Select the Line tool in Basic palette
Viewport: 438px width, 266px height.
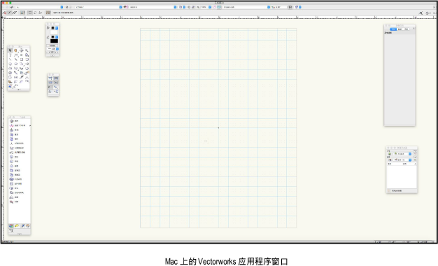coord(10,59)
